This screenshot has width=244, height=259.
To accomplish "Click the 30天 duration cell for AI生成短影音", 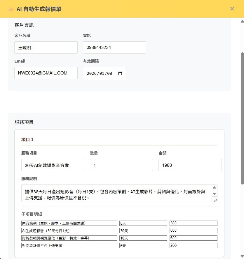I will pyautogui.click(x=143, y=230).
